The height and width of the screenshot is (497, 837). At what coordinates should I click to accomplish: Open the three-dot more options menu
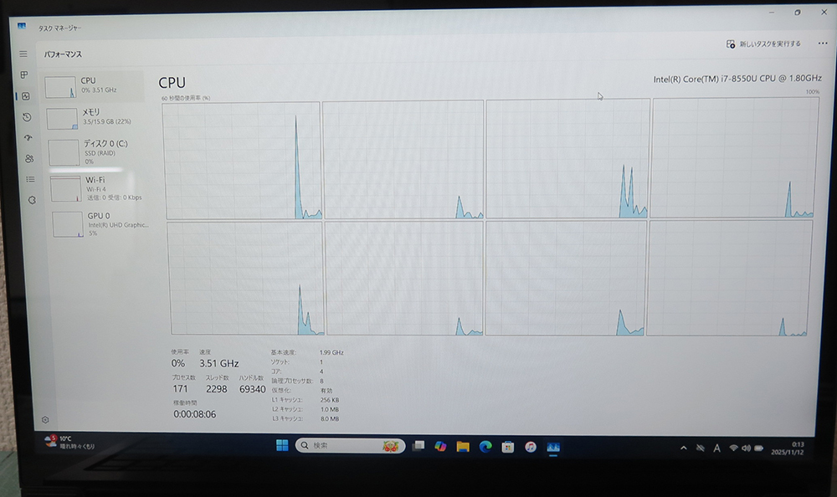pyautogui.click(x=823, y=44)
